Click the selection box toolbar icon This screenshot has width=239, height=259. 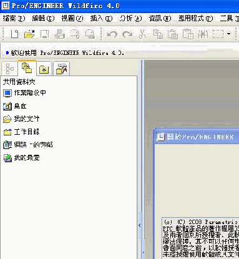tap(218, 34)
